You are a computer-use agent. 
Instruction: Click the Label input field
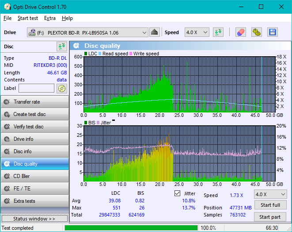(x=37, y=88)
